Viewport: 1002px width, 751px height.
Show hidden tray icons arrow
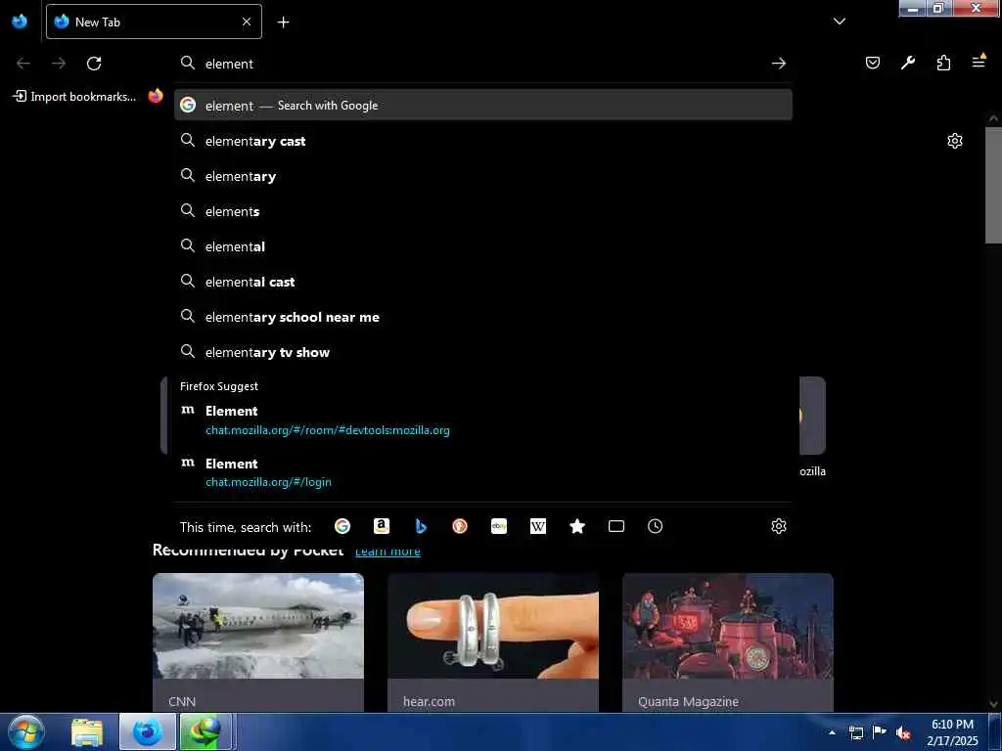832,732
